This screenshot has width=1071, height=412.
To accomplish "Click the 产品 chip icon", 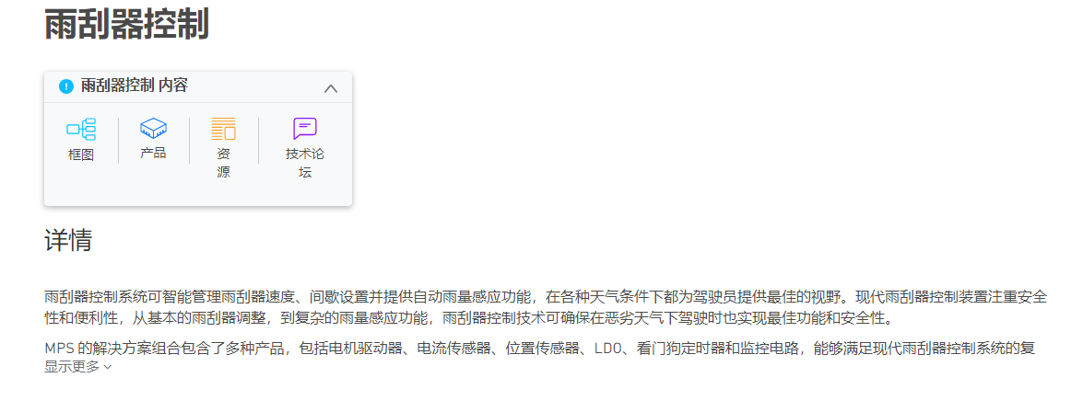I will click(x=153, y=127).
